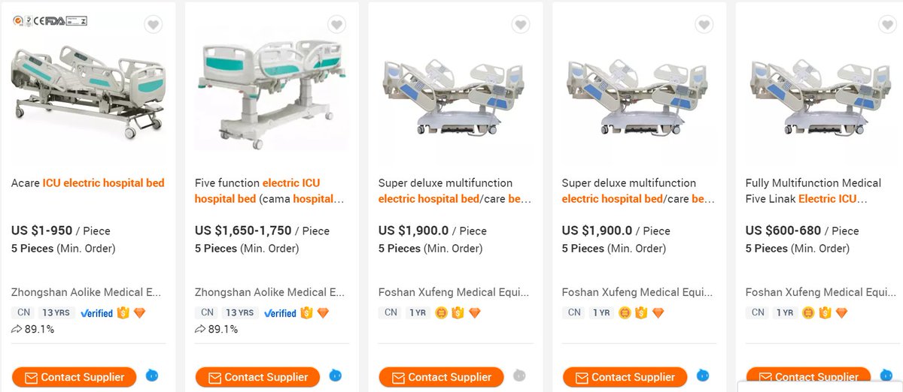The width and height of the screenshot is (903, 392).
Task: Open first Foshan Xufeng Medical Equipment supplier link
Action: click(x=454, y=292)
